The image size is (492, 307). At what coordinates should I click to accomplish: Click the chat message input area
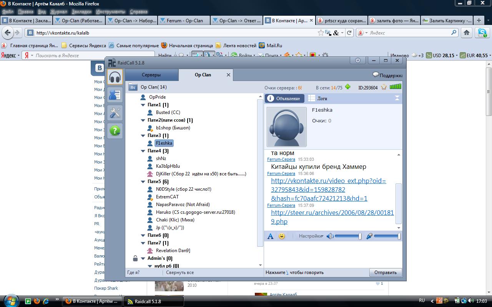[x=333, y=255]
